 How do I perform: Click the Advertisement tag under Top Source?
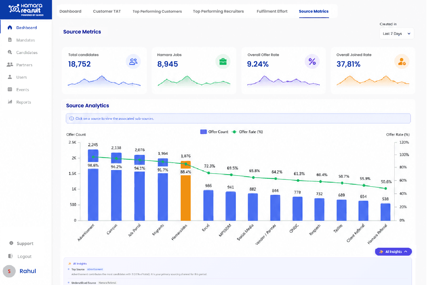(x=95, y=269)
